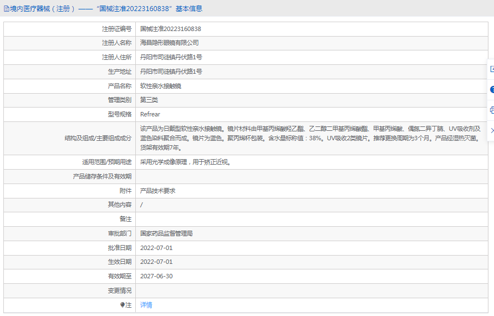Viewport: 494px width, 316px height.
Task: Click the approval department 国家药品监督管理局
Action: (x=166, y=234)
